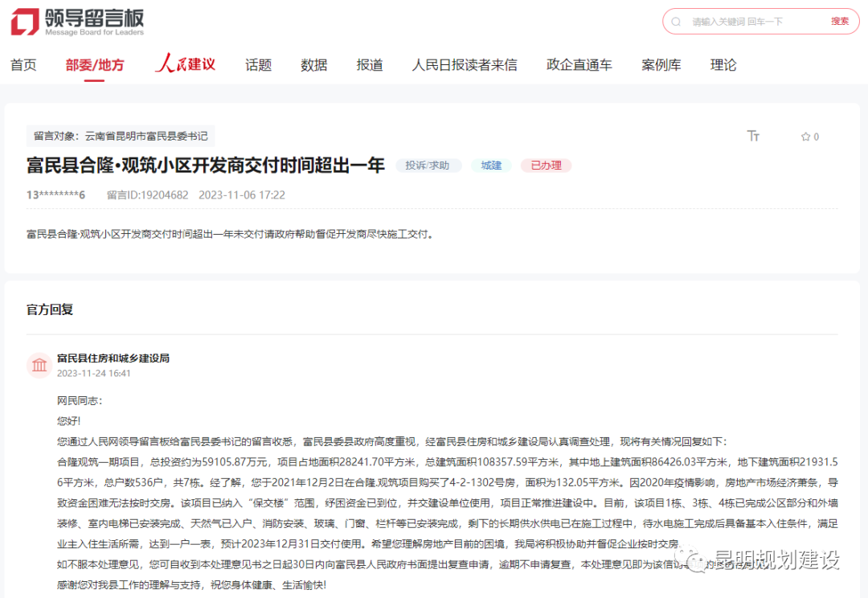
Task: Open the 部委/地方 section
Action: (x=96, y=64)
